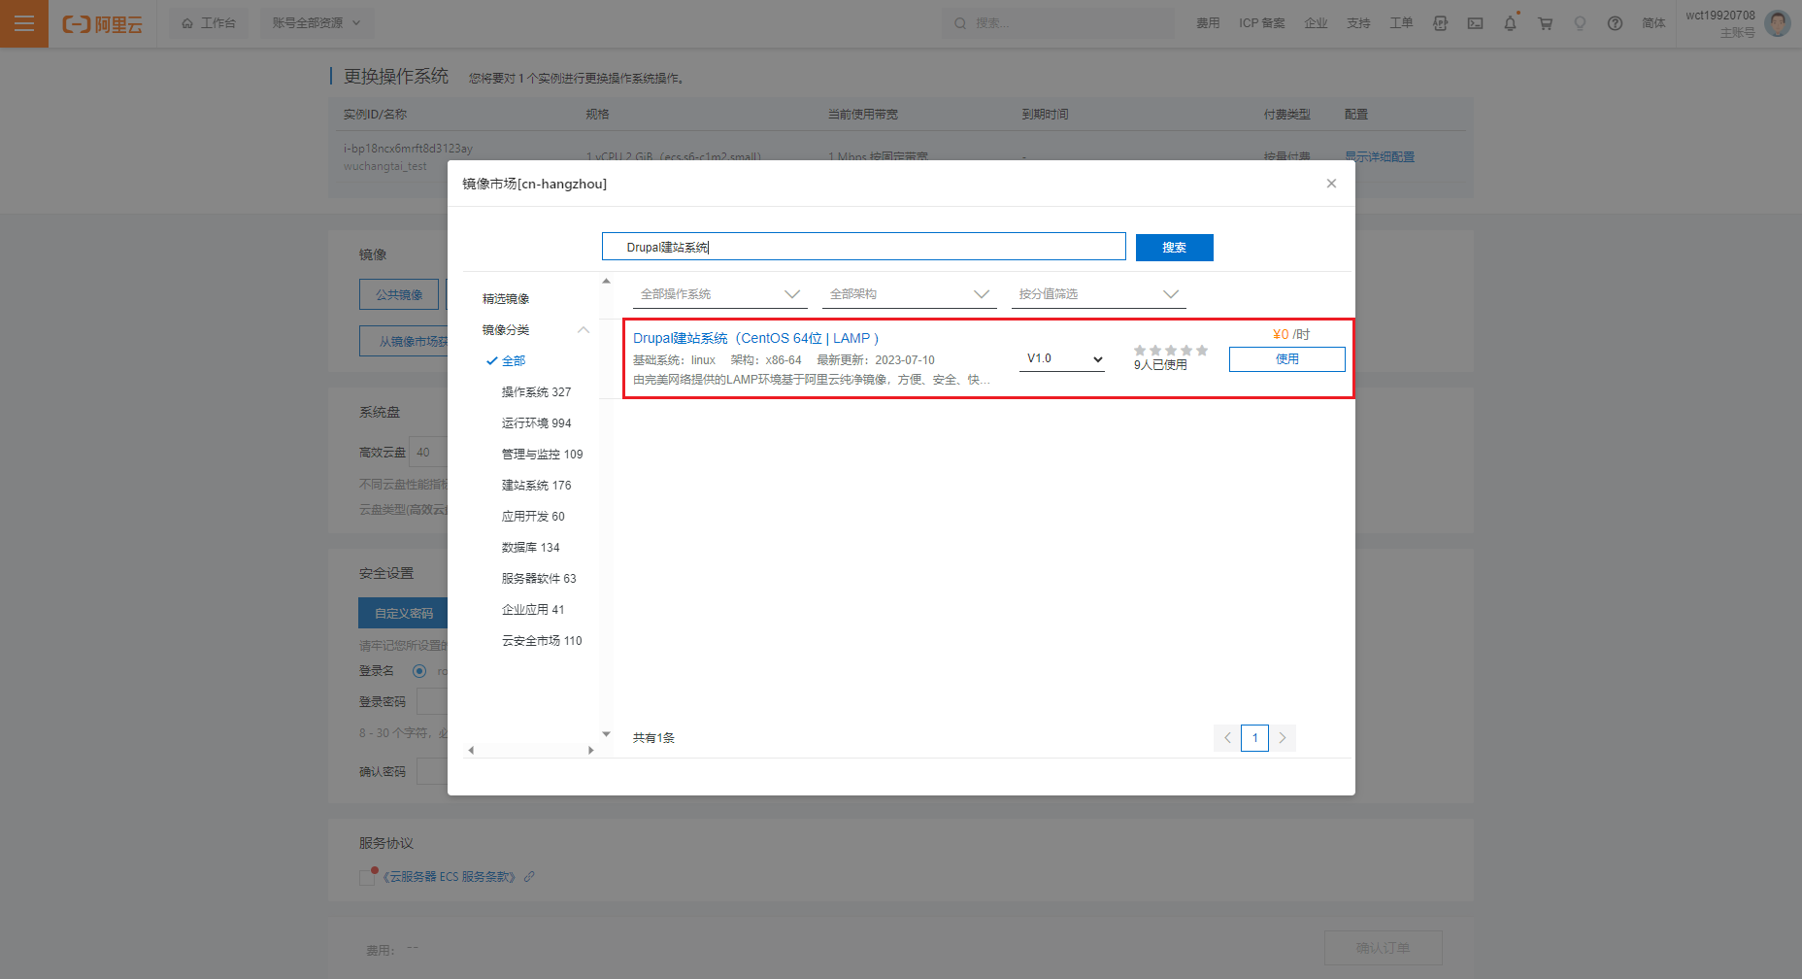This screenshot has height=979, width=1802.
Task: Select 建站系统 176 category
Action: tap(536, 486)
